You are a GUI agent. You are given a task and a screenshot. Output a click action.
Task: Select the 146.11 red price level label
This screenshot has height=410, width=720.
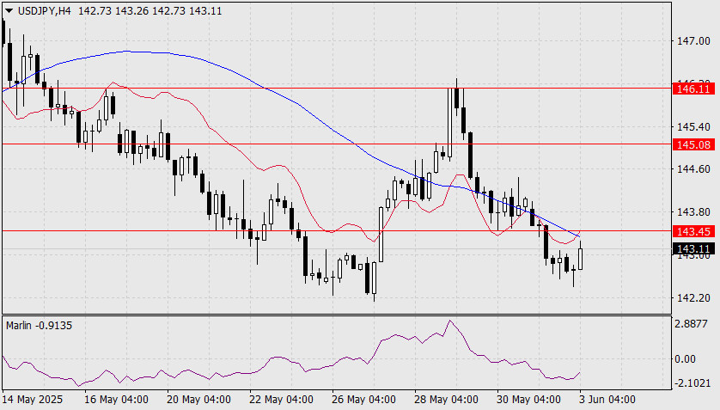point(693,89)
